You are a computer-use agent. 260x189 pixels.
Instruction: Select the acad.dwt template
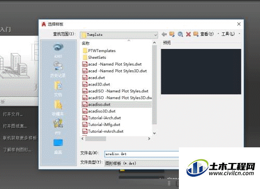[94, 78]
